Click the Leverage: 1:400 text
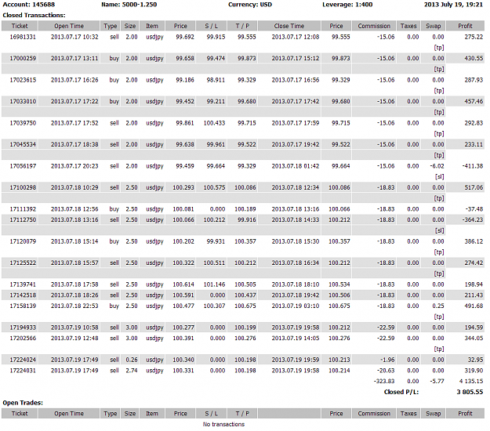The width and height of the screenshot is (490, 431). [347, 5]
